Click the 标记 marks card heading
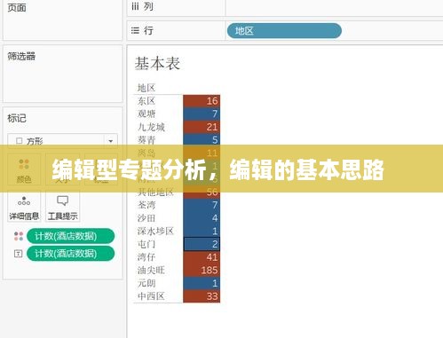The height and width of the screenshot is (338, 443). pyautogui.click(x=17, y=118)
